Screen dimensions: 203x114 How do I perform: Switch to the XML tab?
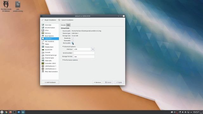coord(69,25)
